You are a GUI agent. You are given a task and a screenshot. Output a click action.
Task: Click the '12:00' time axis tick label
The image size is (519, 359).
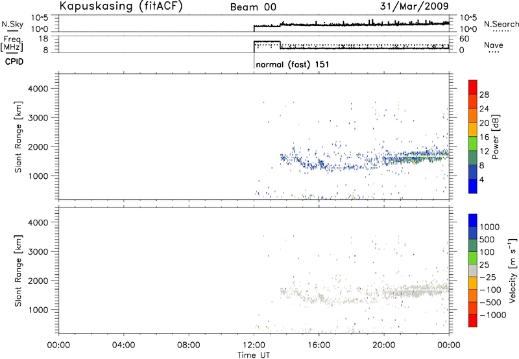click(254, 345)
